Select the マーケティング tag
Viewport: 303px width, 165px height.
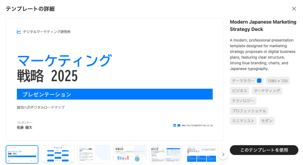click(x=267, y=91)
